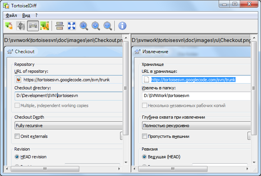The height and width of the screenshot is (176, 261).
Task: Click left pane scroll right arrow
Action: point(119,169)
